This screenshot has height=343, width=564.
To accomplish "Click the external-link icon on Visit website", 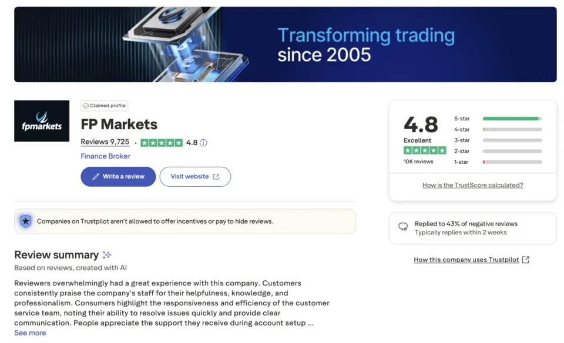I will 217,176.
